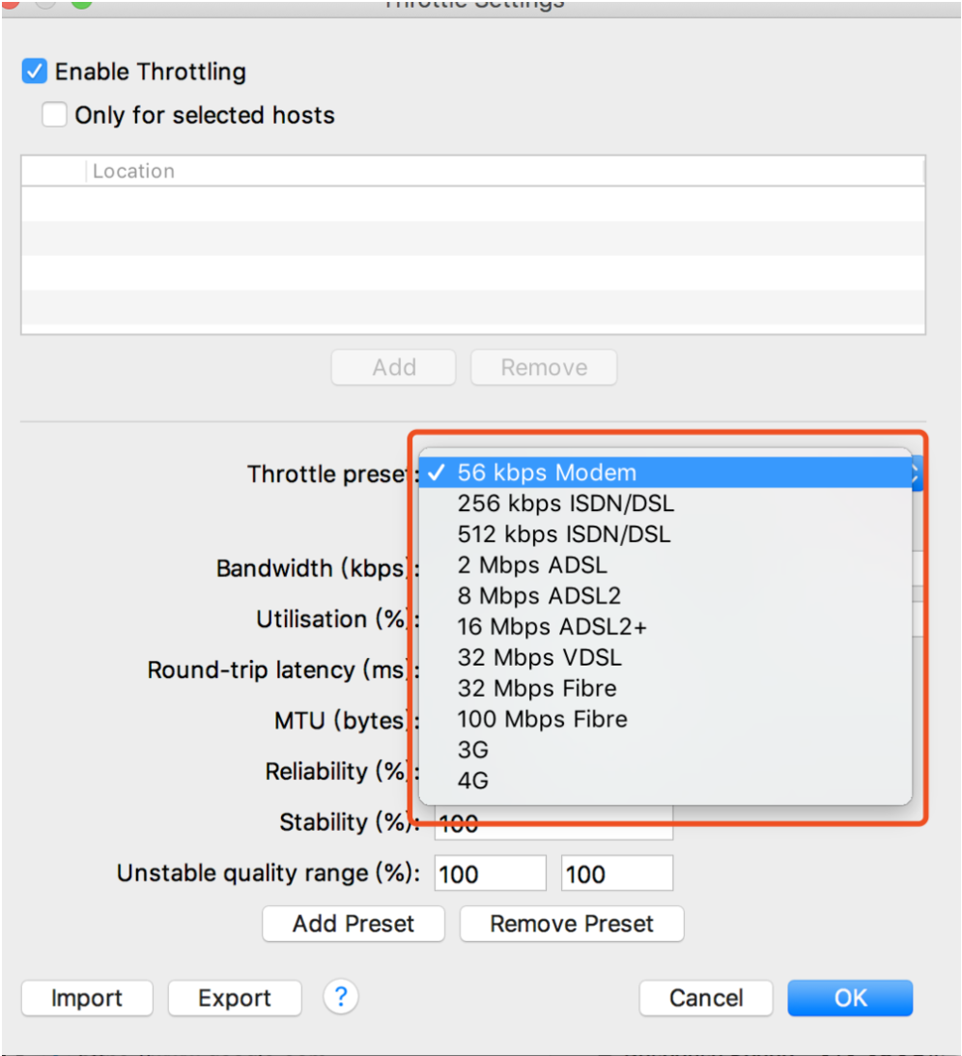This screenshot has width=962, height=1056.
Task: Click the Add Preset button
Action: [354, 924]
